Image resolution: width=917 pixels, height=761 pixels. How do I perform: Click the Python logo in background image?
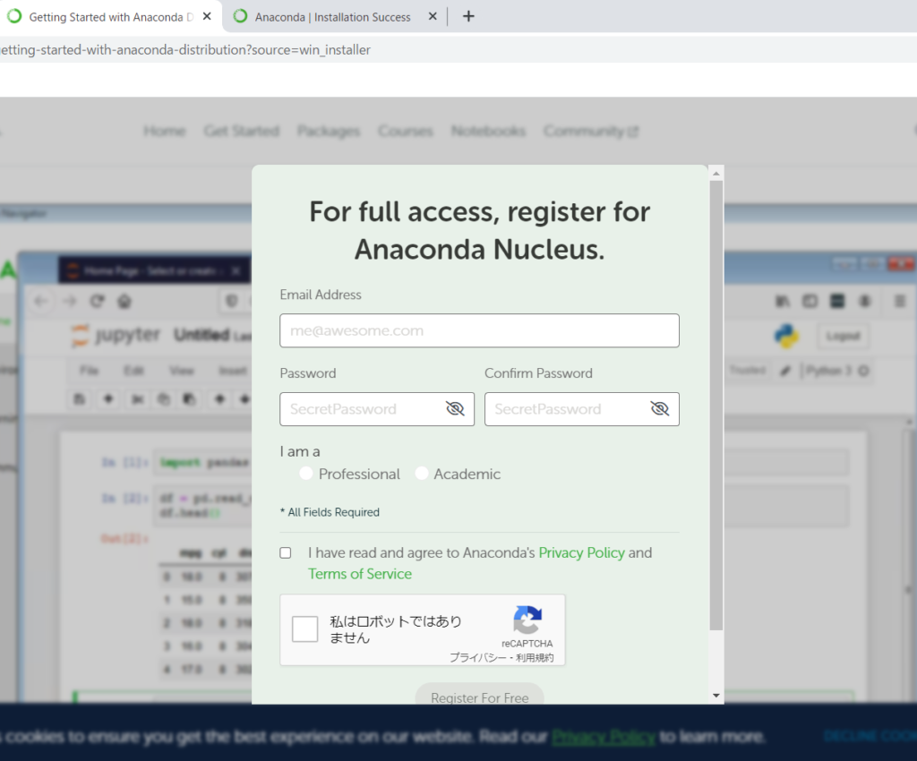[x=786, y=336]
